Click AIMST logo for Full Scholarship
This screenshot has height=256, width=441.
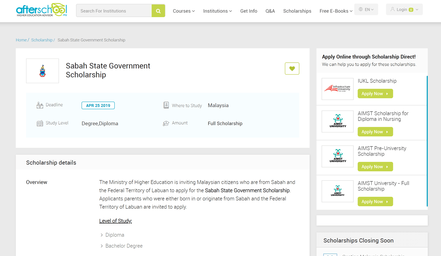coord(337,191)
